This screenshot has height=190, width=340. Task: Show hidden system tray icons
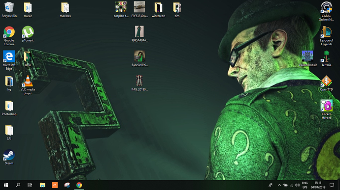tap(279, 185)
